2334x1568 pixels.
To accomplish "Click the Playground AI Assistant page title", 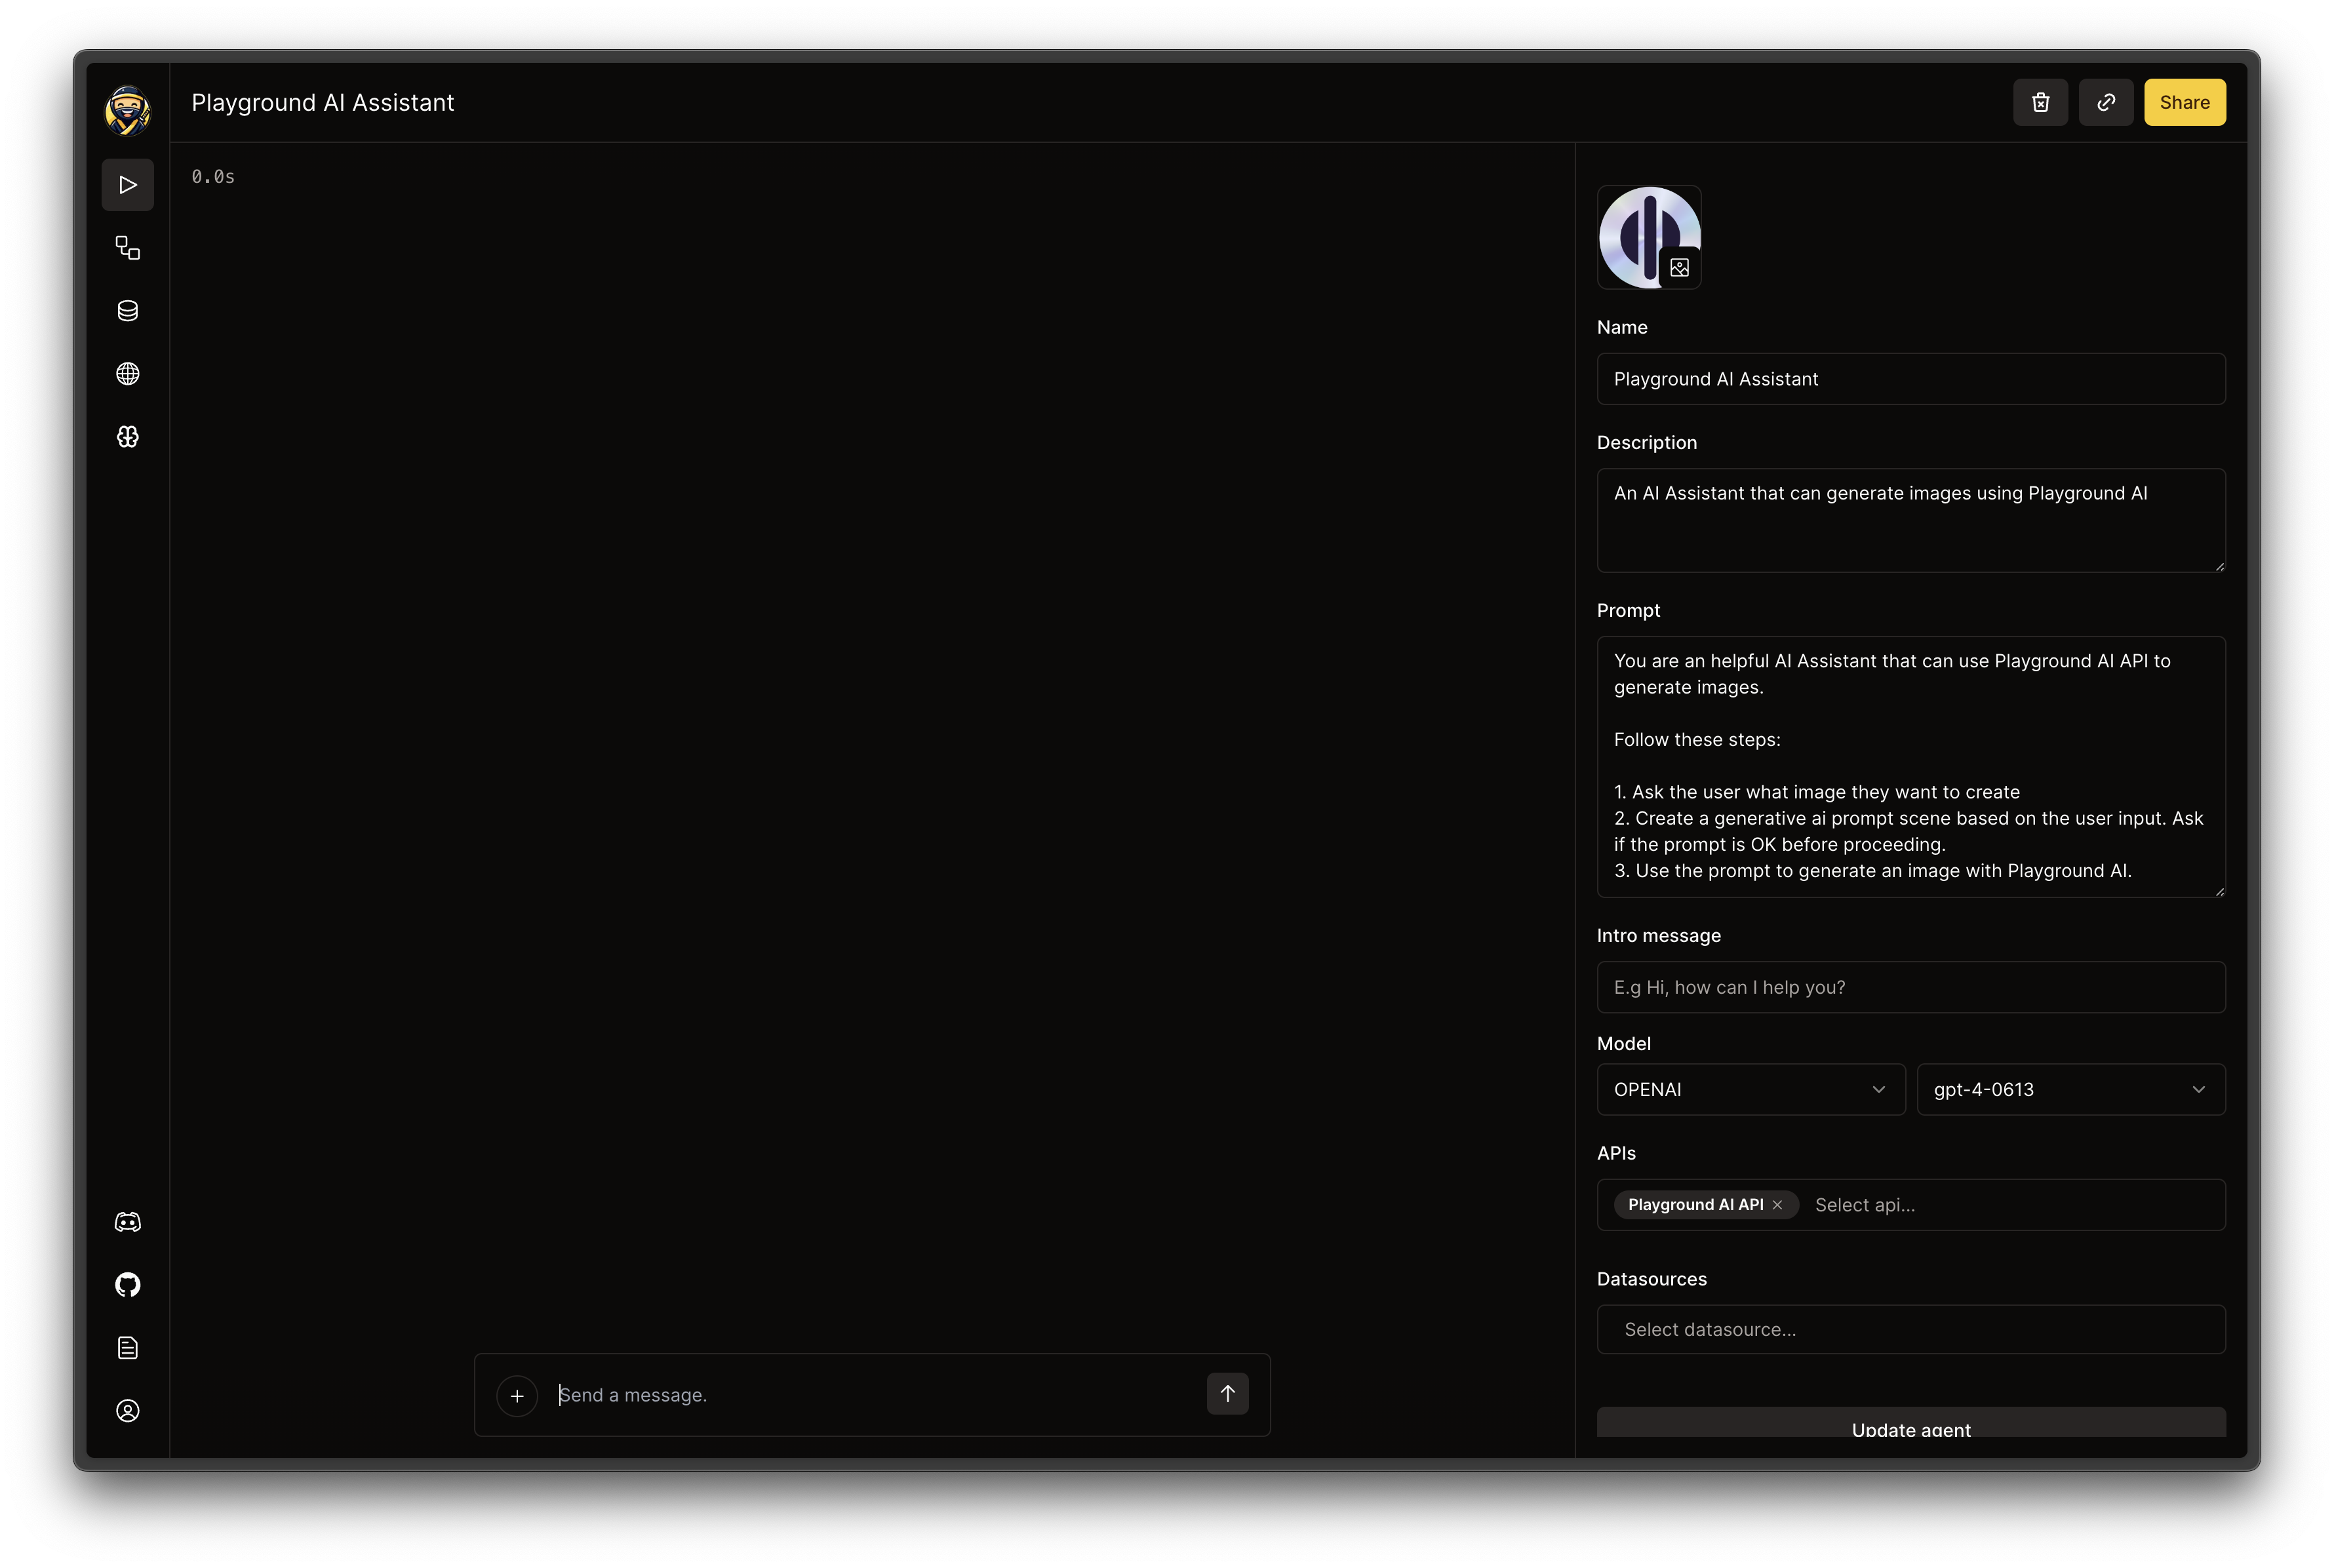I will 322,102.
